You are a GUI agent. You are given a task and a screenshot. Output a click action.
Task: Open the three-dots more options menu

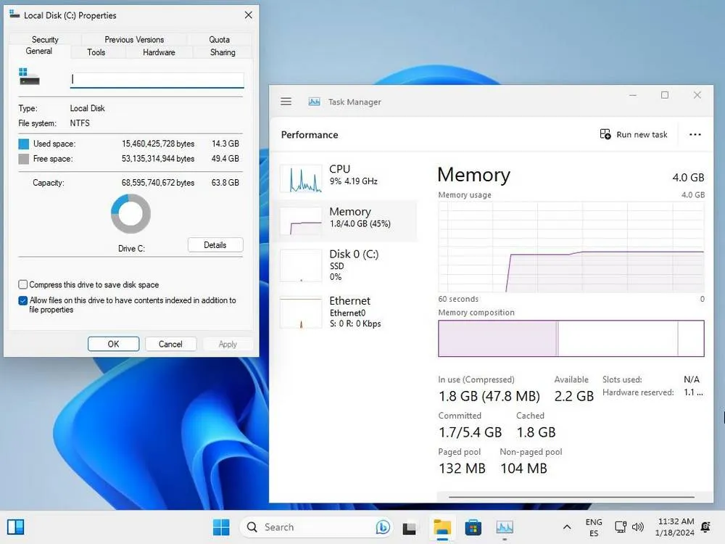click(695, 135)
